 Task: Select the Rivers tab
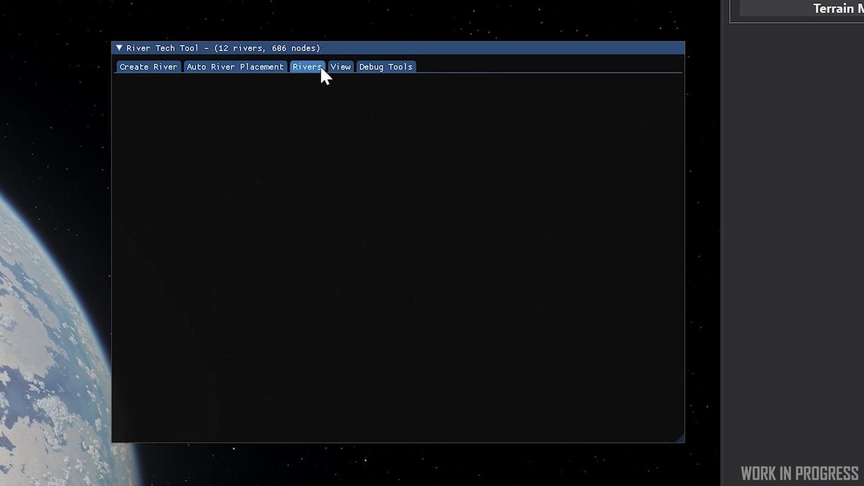coord(307,67)
